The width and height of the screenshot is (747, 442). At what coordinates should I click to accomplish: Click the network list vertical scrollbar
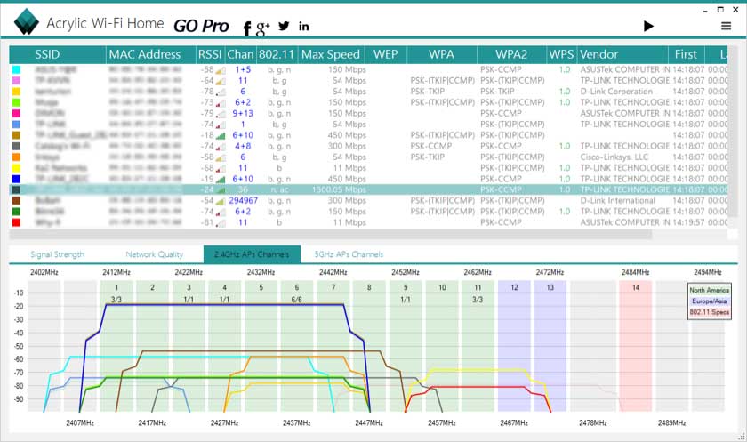click(x=732, y=133)
